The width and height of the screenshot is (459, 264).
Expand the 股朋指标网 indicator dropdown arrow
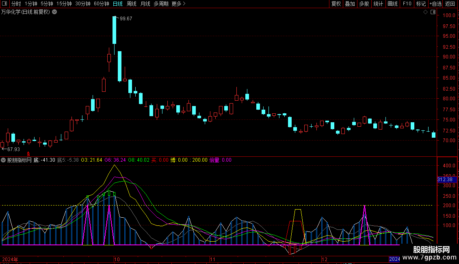click(x=4, y=160)
